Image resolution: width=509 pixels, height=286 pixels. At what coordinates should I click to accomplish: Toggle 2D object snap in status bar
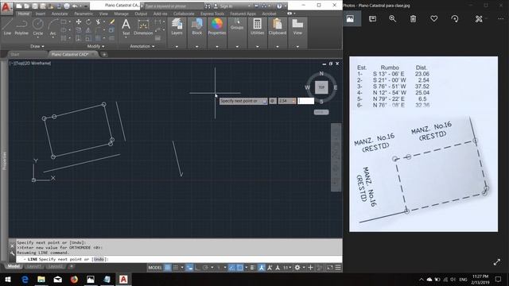[240, 268]
